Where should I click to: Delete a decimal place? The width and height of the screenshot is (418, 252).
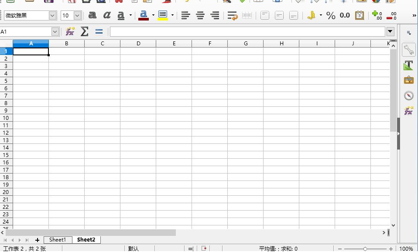[392, 15]
